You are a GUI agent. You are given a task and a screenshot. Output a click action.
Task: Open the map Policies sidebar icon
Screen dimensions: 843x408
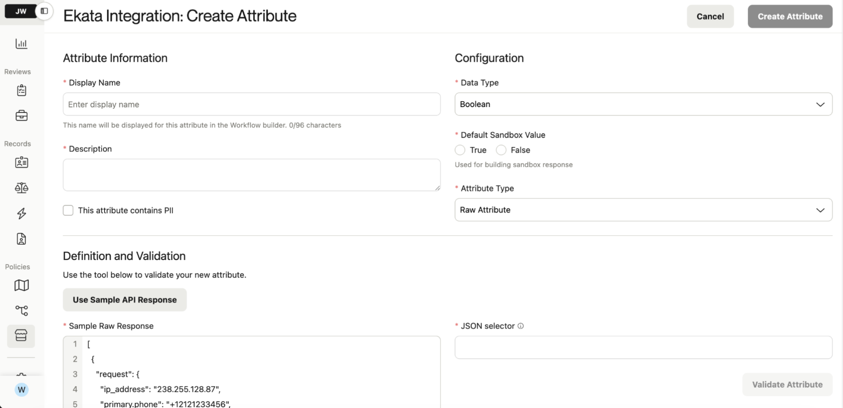pyautogui.click(x=21, y=285)
